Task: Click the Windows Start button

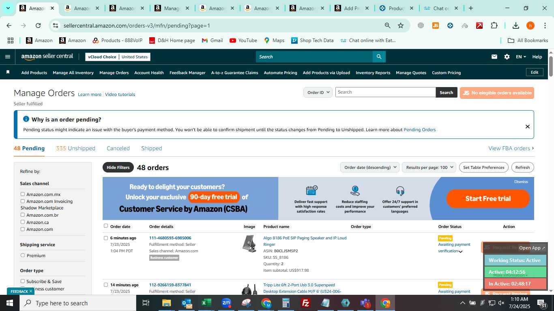Action: click(10, 303)
